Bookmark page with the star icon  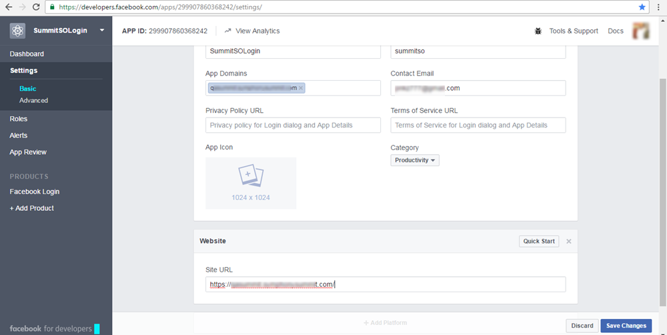(642, 7)
